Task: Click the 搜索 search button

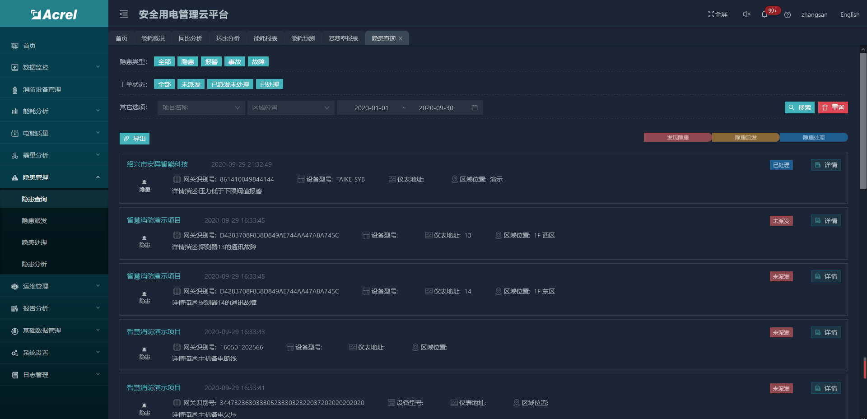Action: pos(799,107)
